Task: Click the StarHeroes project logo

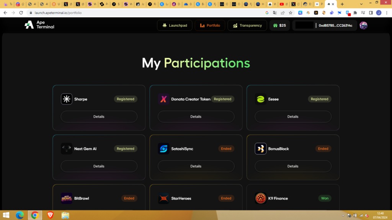Action: point(163,198)
